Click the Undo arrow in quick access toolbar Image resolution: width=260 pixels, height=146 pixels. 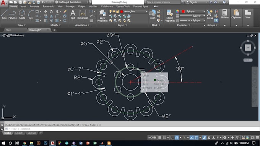[43, 2]
